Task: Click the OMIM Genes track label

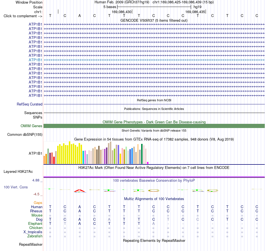Action: [32, 126]
